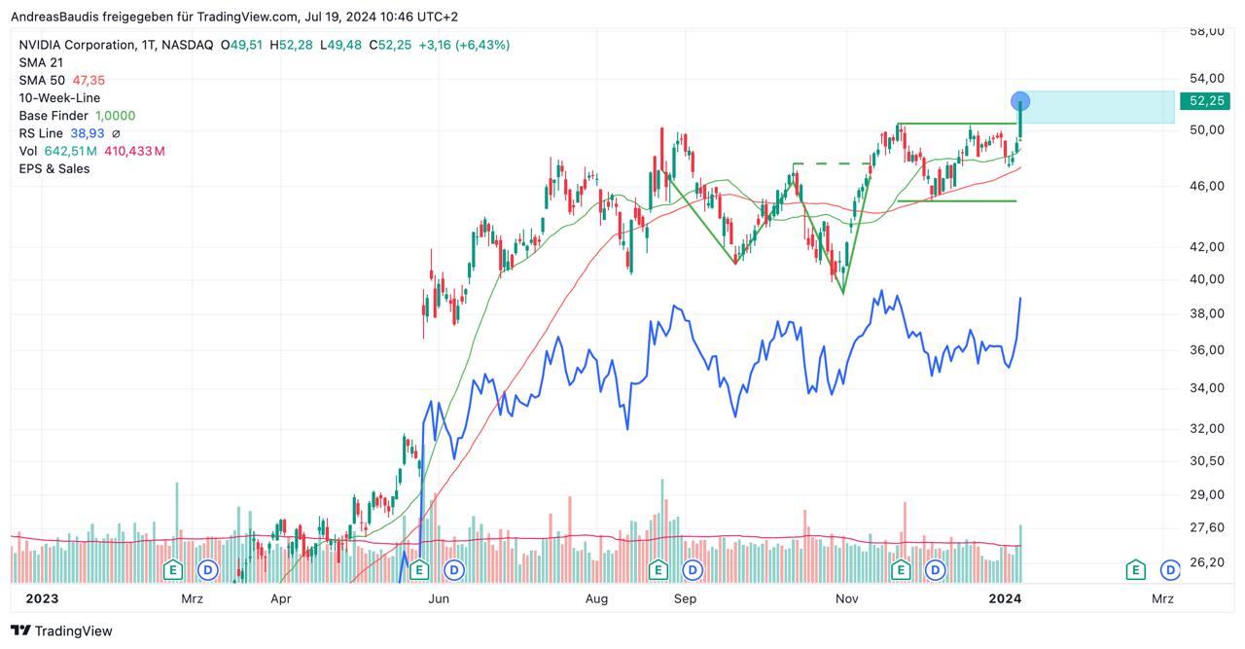Click the future dividend D icon above Mrz 2024
The width and height of the screenshot is (1245, 649).
point(1170,569)
